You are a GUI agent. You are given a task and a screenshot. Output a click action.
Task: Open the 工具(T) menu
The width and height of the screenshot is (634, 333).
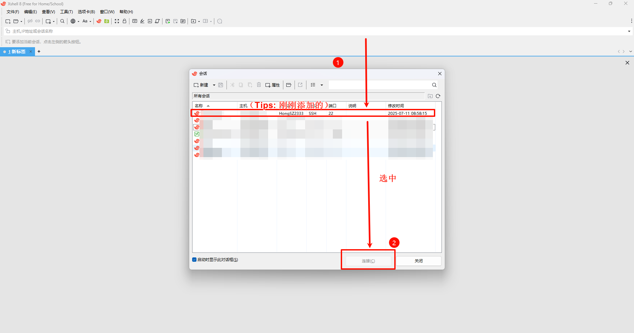pyautogui.click(x=66, y=12)
